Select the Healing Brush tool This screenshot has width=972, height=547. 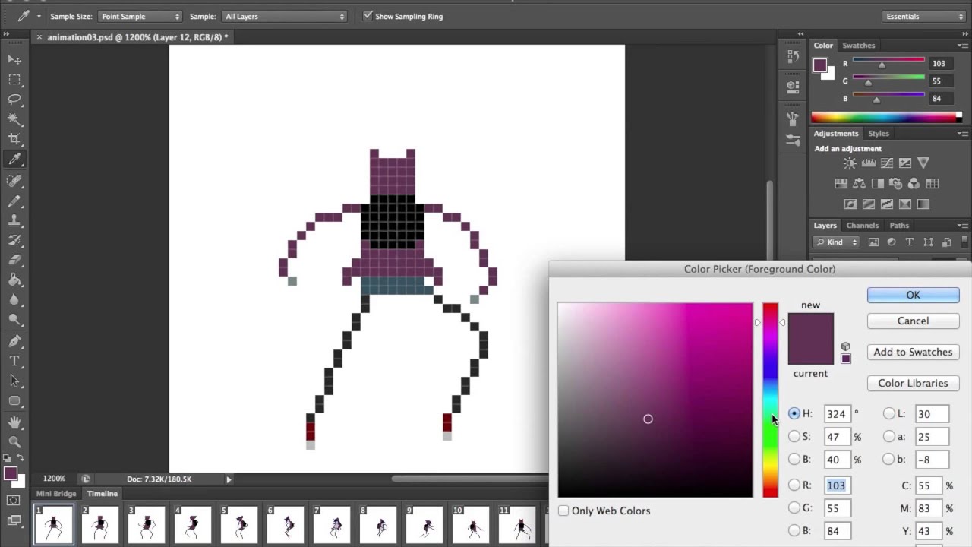(x=14, y=181)
